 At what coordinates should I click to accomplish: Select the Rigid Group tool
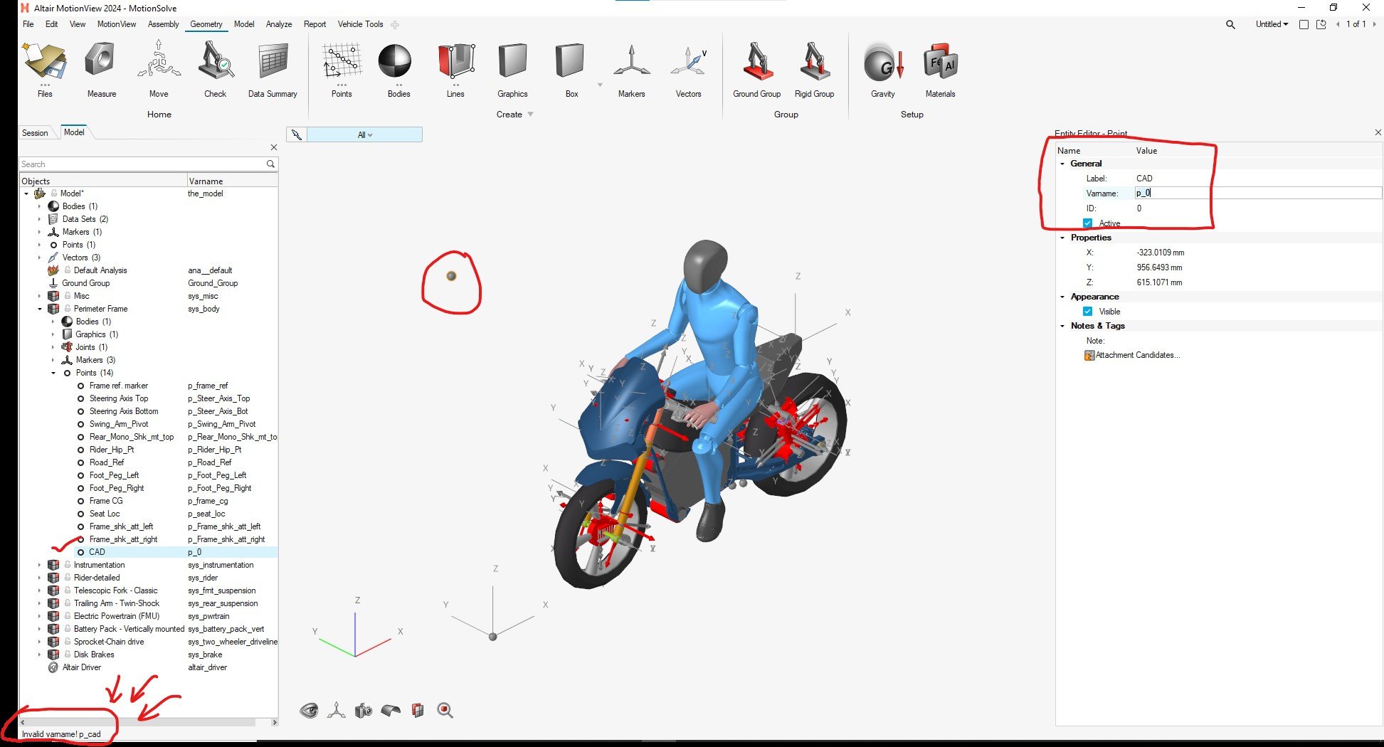[814, 69]
